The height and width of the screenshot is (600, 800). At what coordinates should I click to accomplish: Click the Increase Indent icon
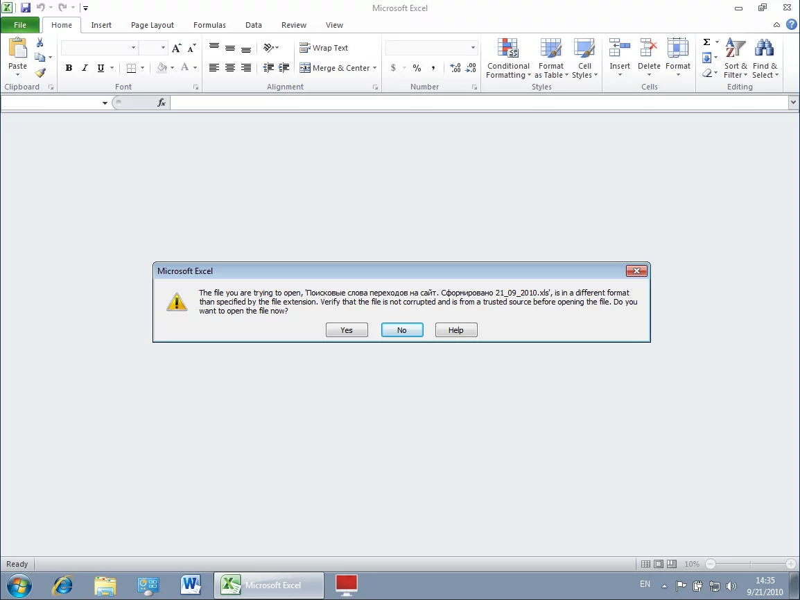[284, 68]
